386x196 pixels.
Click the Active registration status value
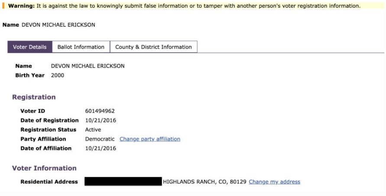click(93, 130)
